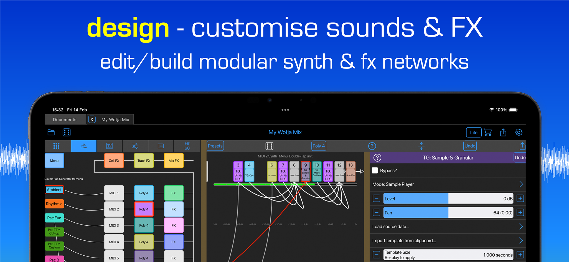Select the Rhythmic generator cell

pyautogui.click(x=54, y=204)
